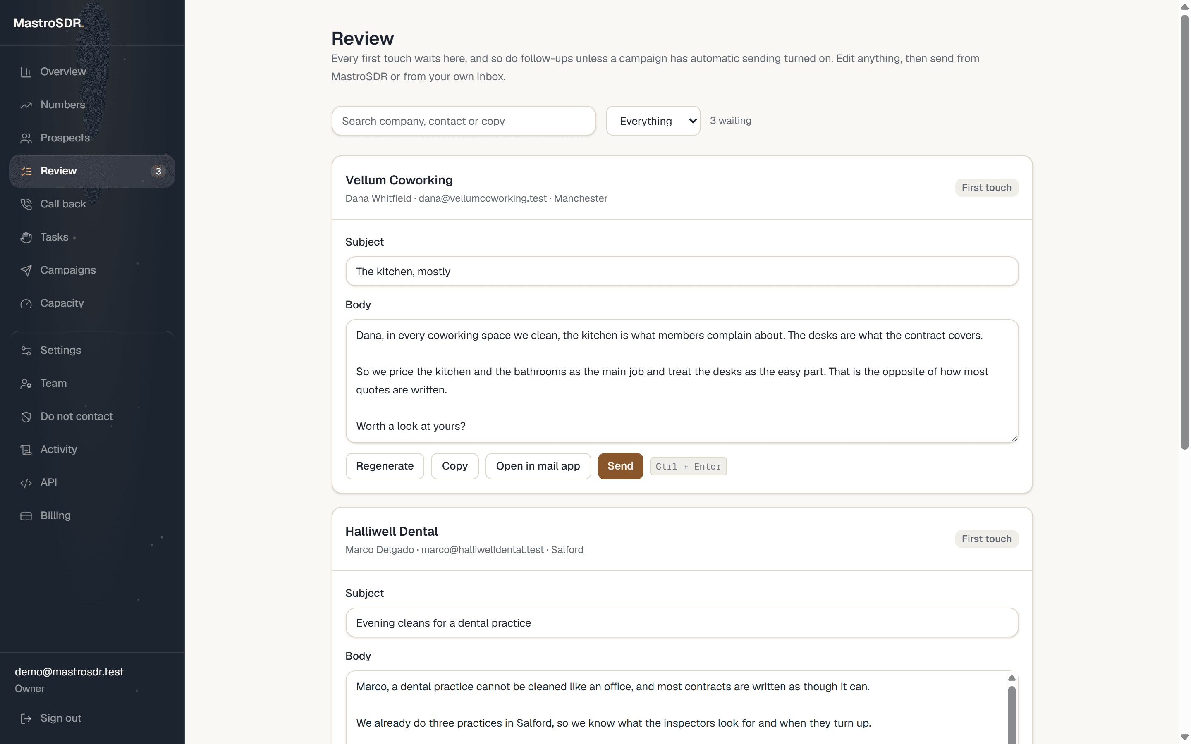Click the Tasks hand icon
This screenshot has width=1191, height=744.
[x=26, y=237]
